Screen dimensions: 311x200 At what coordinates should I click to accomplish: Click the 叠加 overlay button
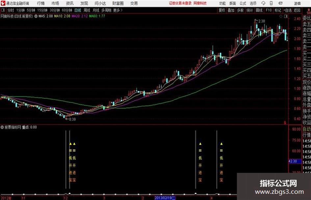click(x=231, y=10)
